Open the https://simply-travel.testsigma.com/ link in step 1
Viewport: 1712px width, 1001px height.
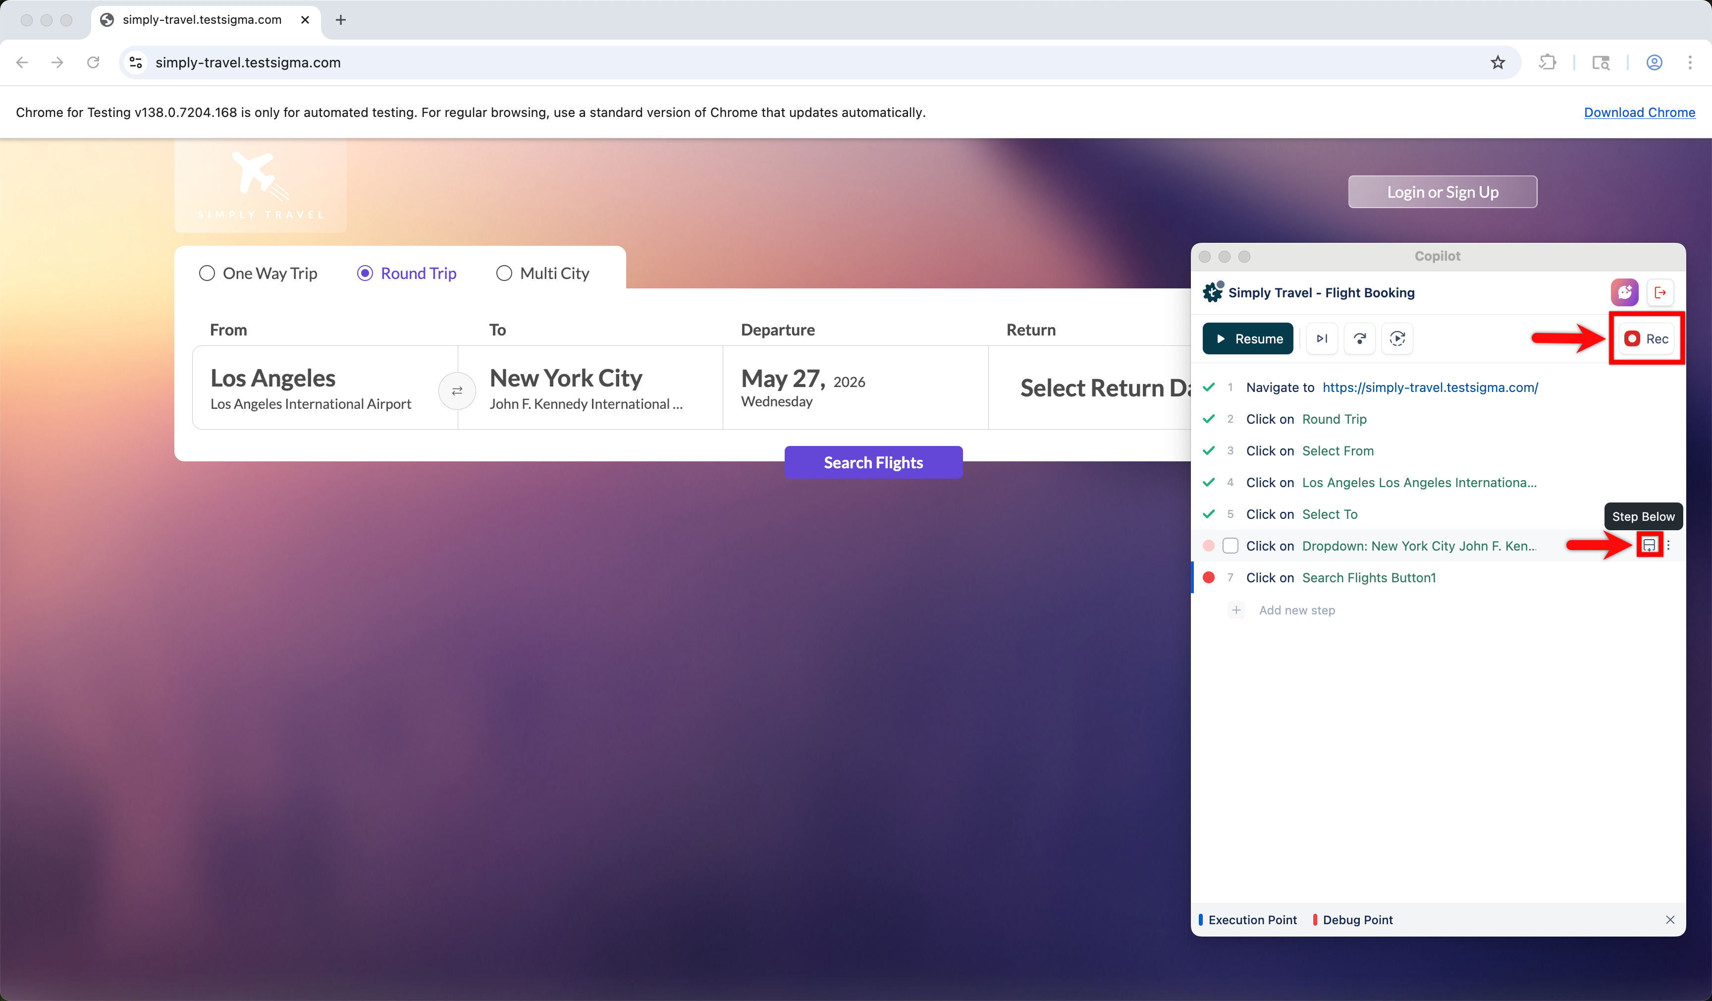point(1430,388)
